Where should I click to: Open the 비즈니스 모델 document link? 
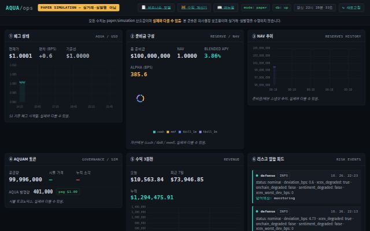click(156, 8)
